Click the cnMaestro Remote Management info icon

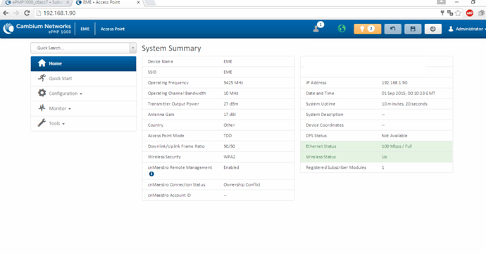pos(151,174)
